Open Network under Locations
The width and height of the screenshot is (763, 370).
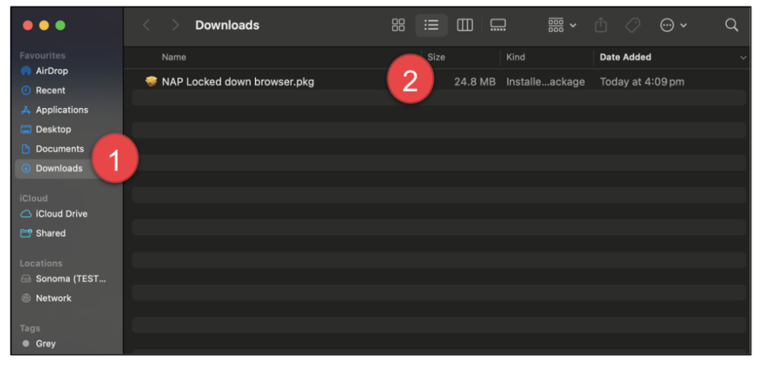[53, 298]
